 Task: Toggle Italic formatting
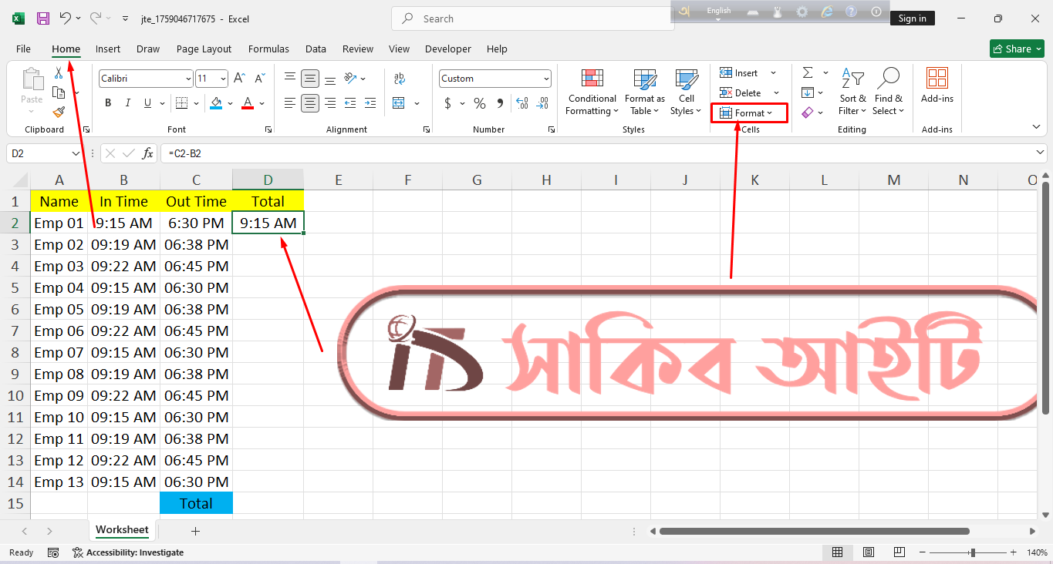(127, 103)
